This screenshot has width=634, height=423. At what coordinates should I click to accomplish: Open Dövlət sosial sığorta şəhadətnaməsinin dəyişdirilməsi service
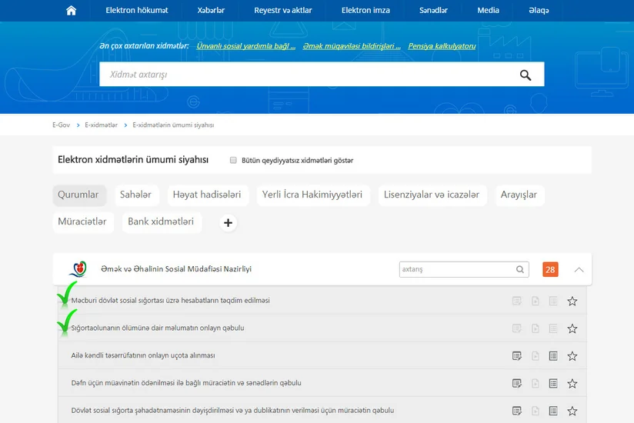232,411
